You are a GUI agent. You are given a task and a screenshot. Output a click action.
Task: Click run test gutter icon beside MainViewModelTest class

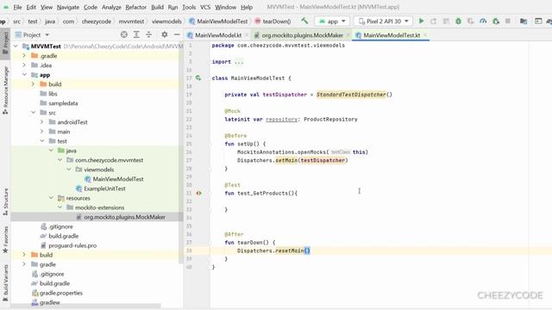click(198, 78)
